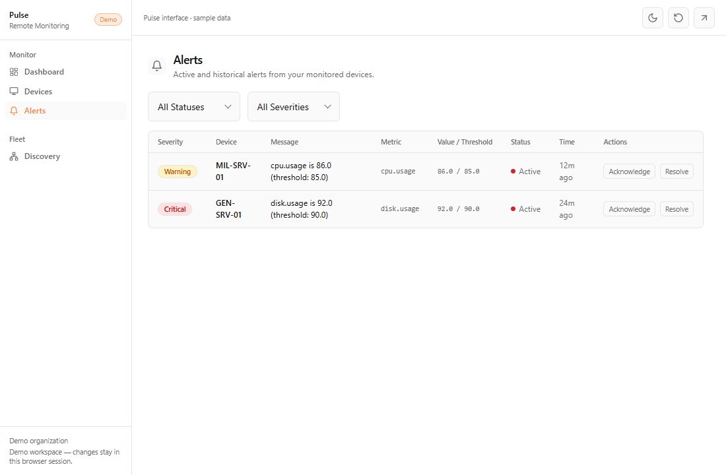
Task: Click the reset demo data icon
Action: 678,18
